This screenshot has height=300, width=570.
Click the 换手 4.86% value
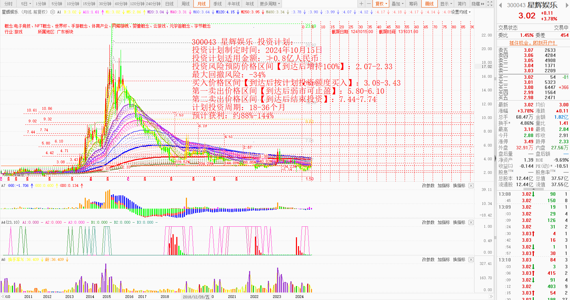(527, 123)
